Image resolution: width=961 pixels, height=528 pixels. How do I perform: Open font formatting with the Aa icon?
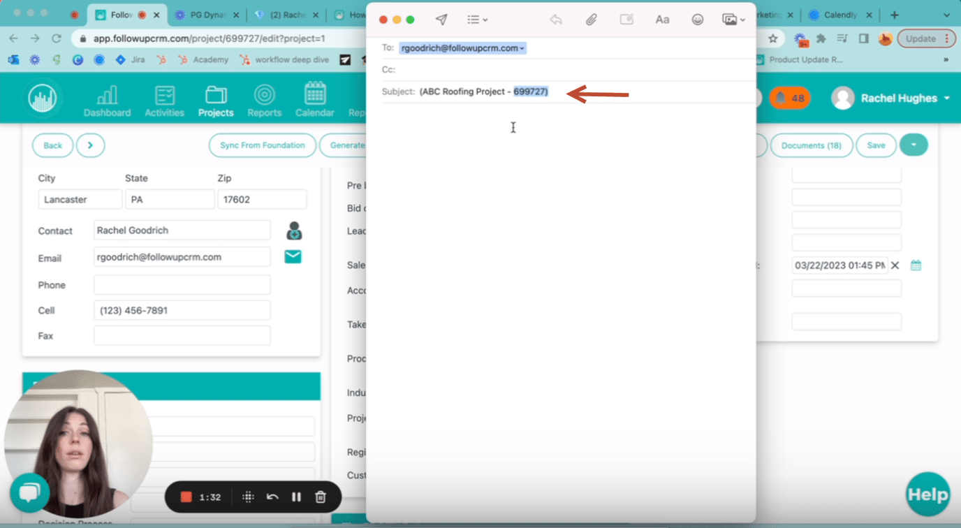pyautogui.click(x=661, y=20)
